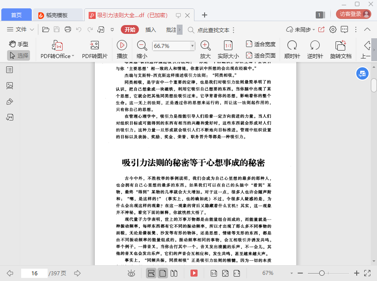The width and height of the screenshot is (377, 281).
Task: Open PDF to Office converter
Action: pos(57,49)
